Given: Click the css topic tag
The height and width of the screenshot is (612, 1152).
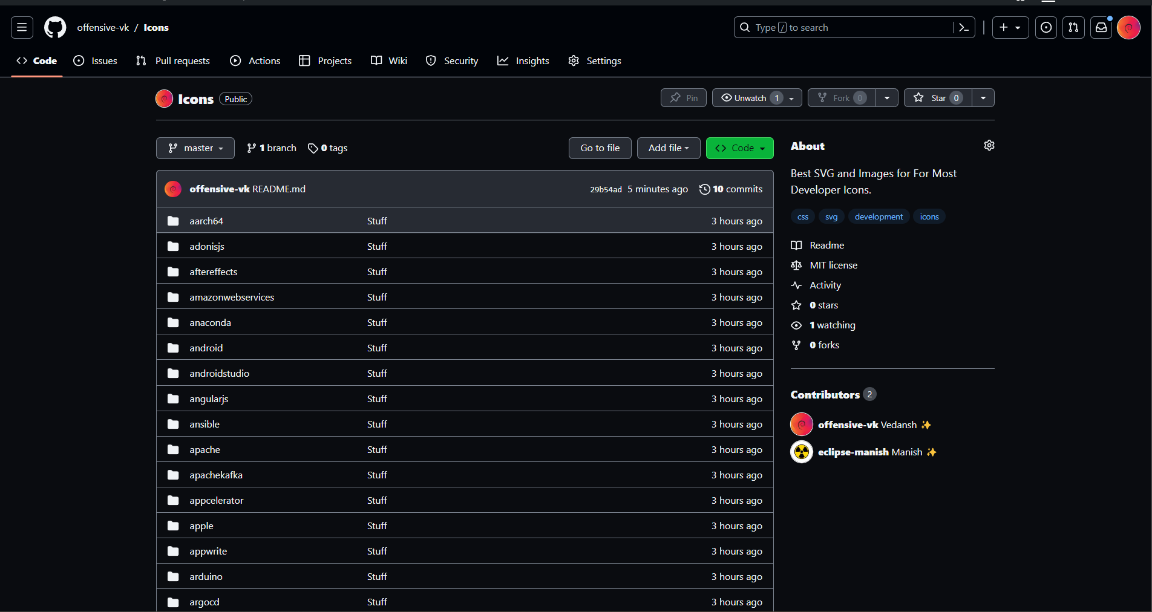Looking at the screenshot, I should click(x=803, y=216).
